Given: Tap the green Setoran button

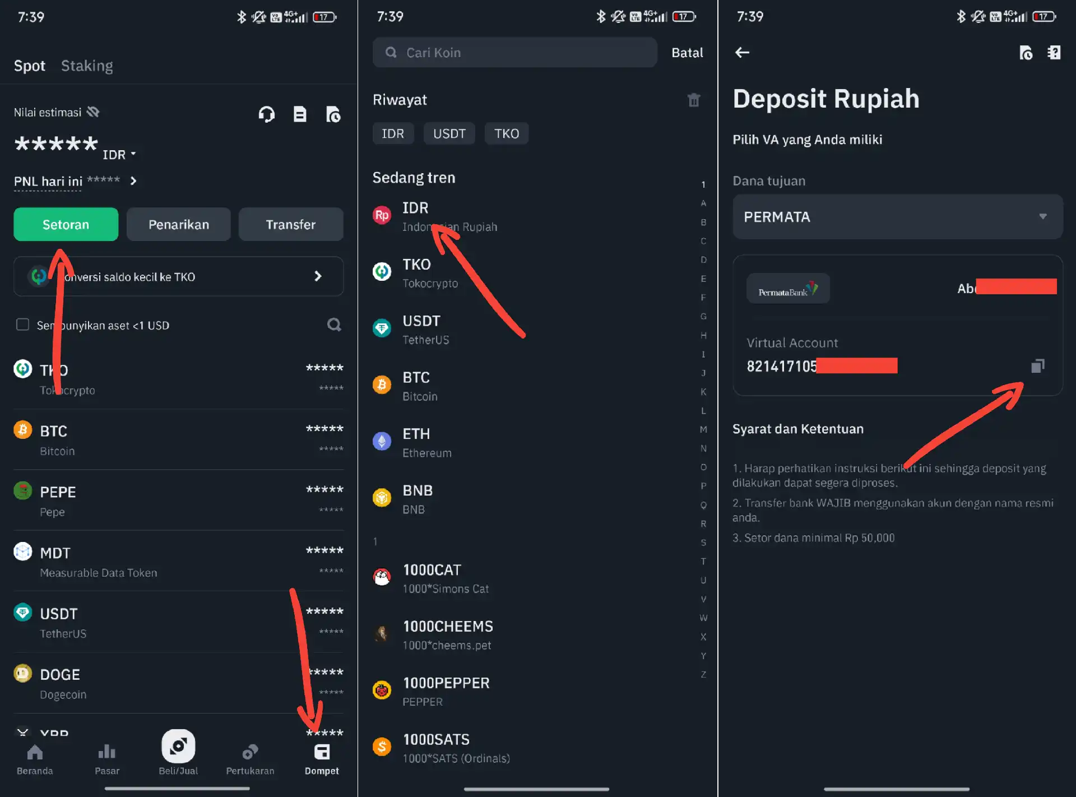Looking at the screenshot, I should pos(66,224).
